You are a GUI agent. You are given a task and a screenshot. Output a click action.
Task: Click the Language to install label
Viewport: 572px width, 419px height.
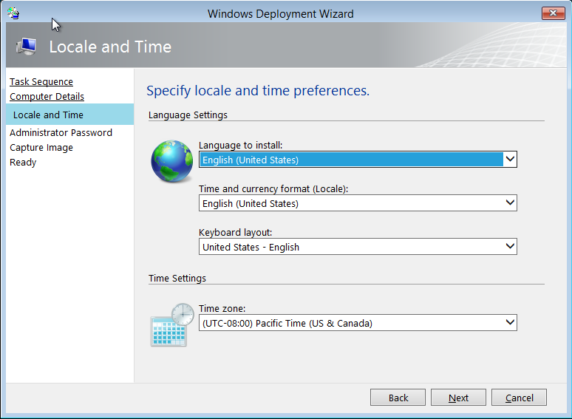(241, 145)
